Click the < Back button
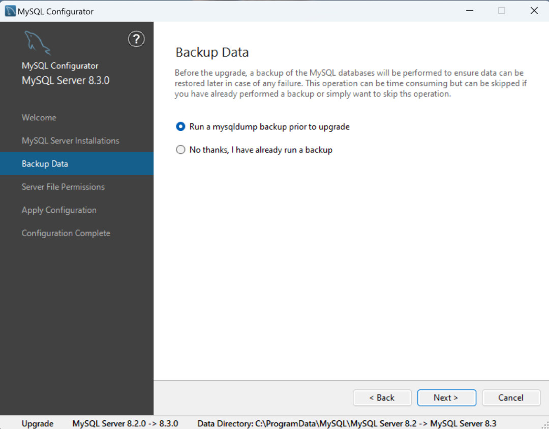549x429 pixels. click(382, 398)
